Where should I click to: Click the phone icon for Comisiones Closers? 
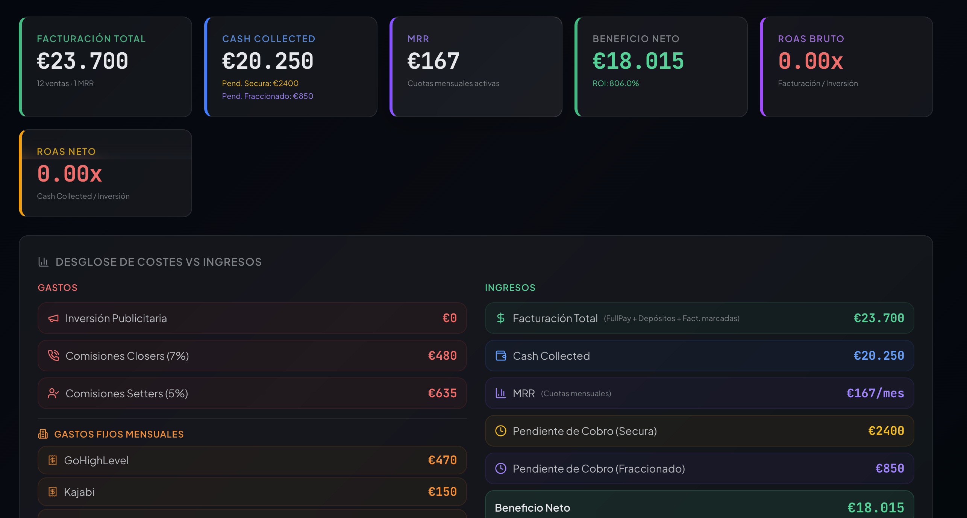click(53, 356)
